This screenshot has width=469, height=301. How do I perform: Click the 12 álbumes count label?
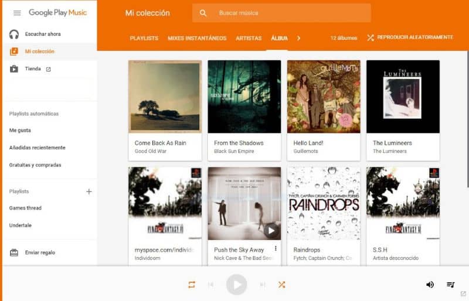(344, 38)
